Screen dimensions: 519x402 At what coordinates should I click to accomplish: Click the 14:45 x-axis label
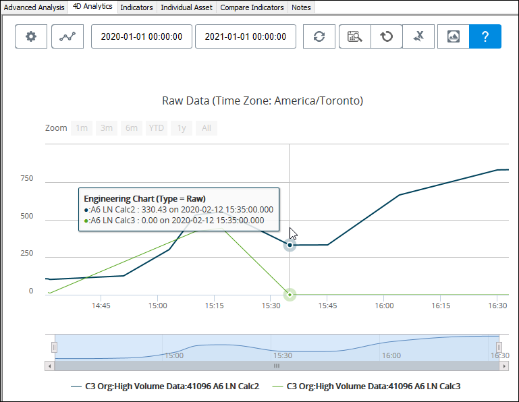(x=101, y=306)
